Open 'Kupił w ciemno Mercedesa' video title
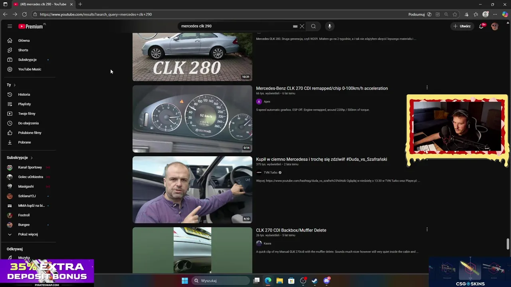511x287 pixels. tap(321, 159)
